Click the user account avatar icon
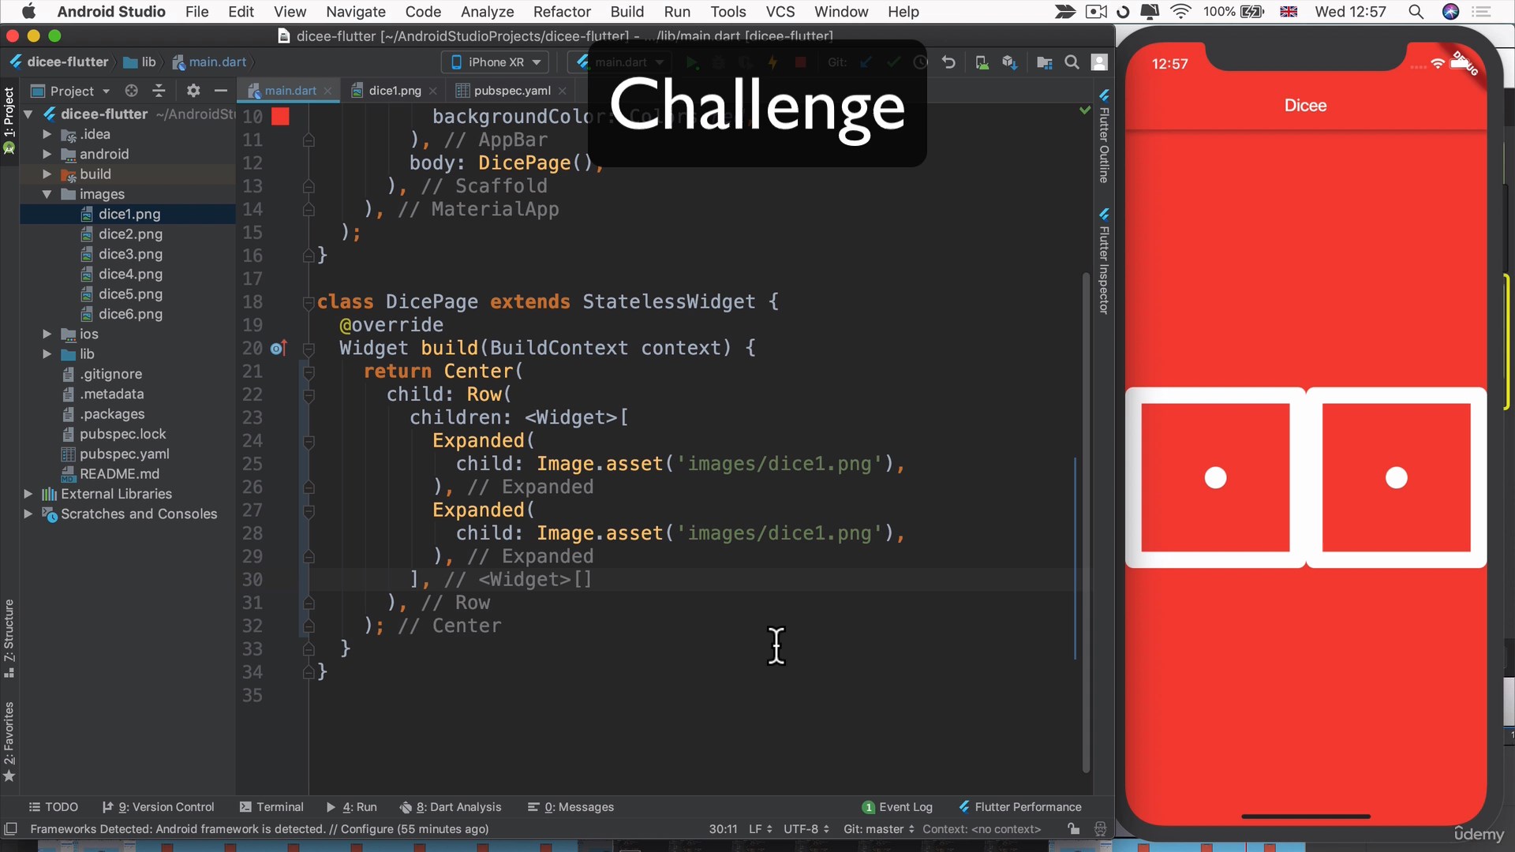The width and height of the screenshot is (1515, 852). (1099, 62)
